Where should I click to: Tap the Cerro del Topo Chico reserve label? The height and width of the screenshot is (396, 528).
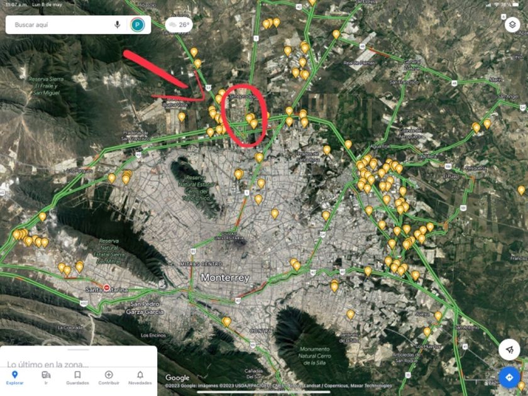[x=197, y=188]
